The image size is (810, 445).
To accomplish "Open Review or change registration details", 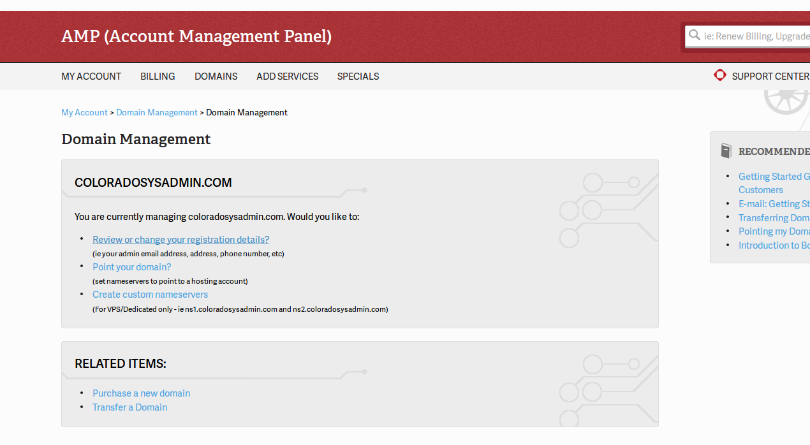I will tap(180, 240).
